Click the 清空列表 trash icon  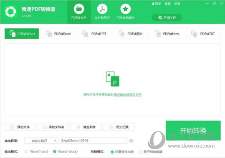pos(78,127)
